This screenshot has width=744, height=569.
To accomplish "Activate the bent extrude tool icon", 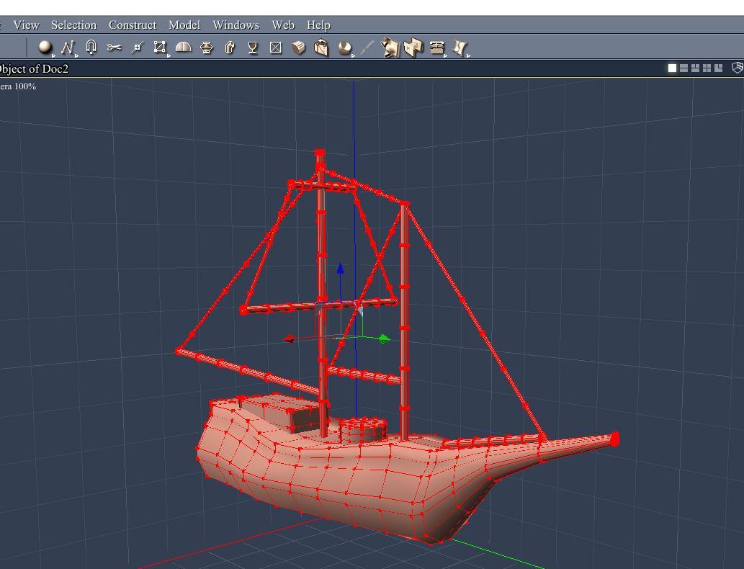I will coord(230,48).
